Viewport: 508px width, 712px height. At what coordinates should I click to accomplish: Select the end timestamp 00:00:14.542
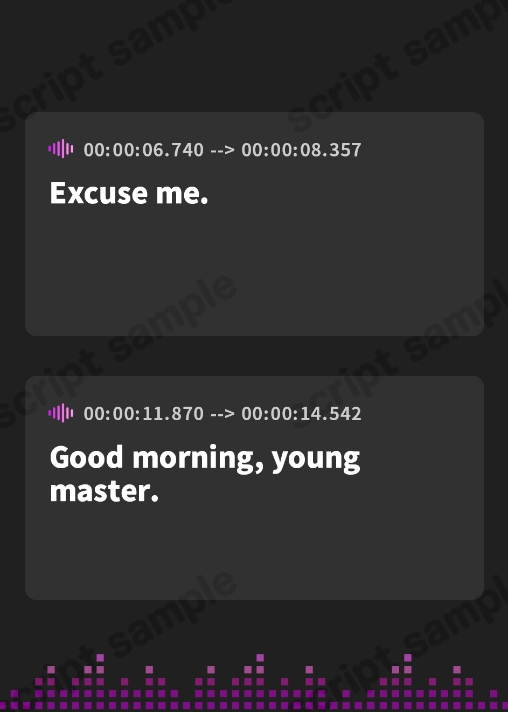[x=301, y=414]
